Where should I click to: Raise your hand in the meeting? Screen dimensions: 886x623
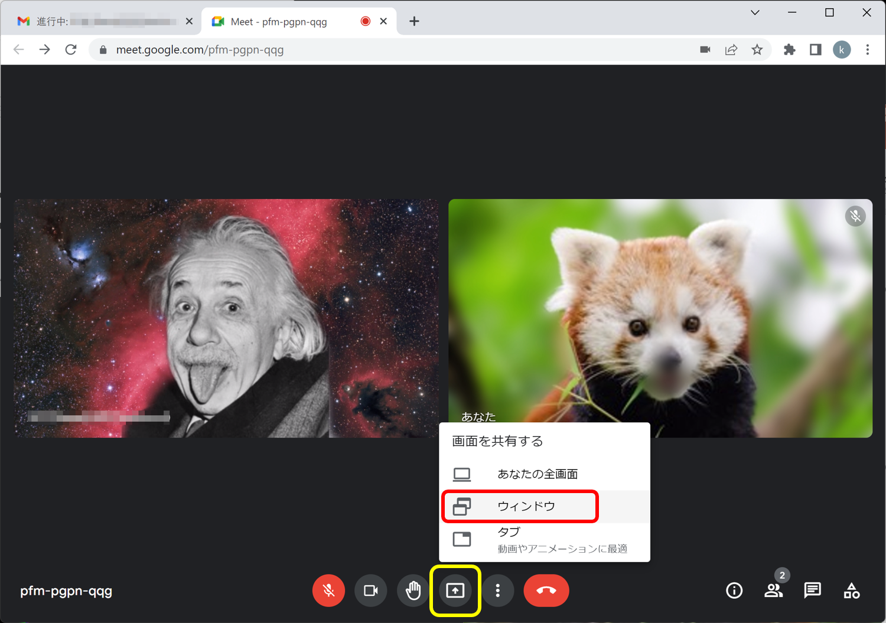[413, 591]
